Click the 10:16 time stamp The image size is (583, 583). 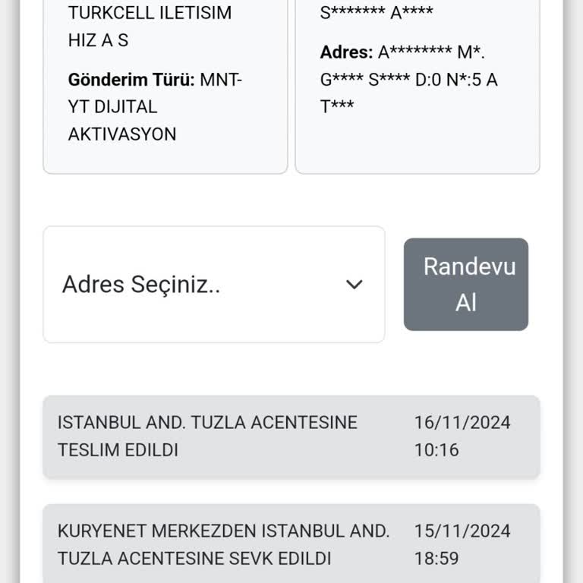click(x=436, y=450)
